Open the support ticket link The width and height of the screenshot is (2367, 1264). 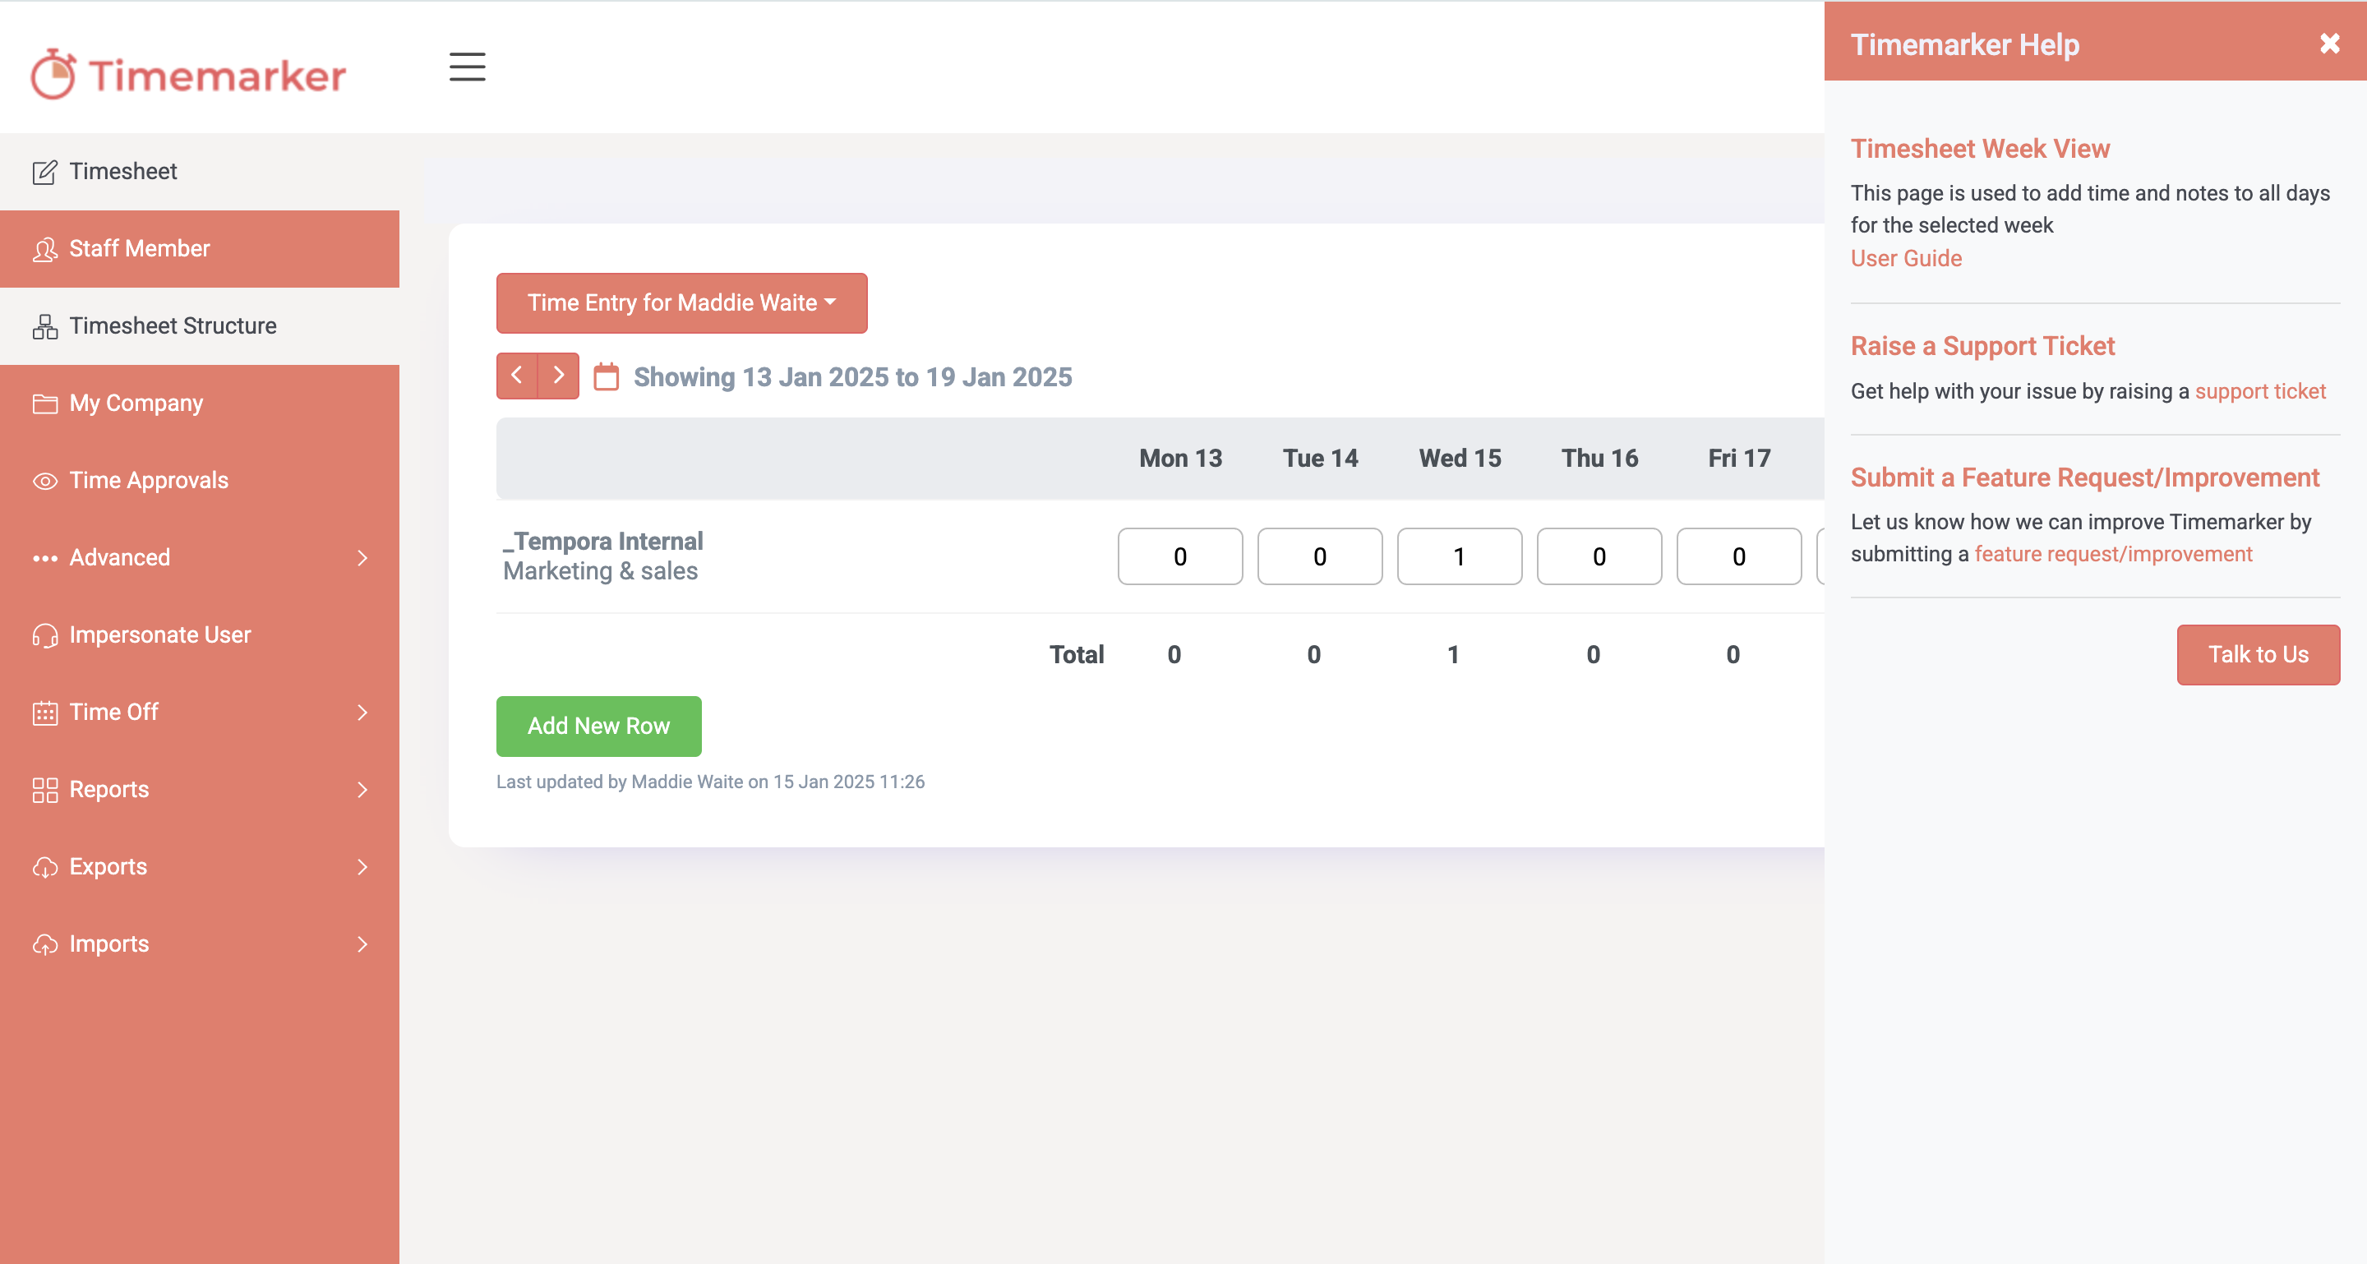(2259, 391)
